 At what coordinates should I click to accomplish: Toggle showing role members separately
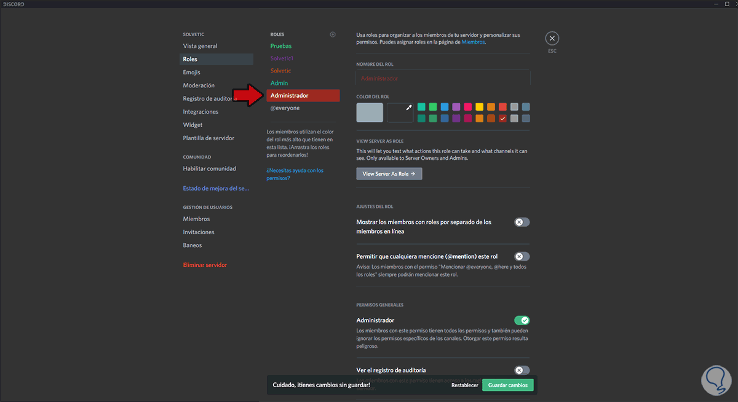point(522,222)
